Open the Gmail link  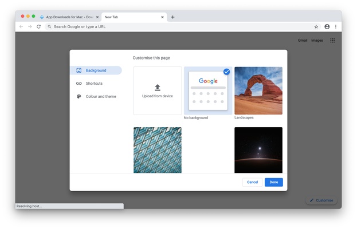(x=303, y=40)
